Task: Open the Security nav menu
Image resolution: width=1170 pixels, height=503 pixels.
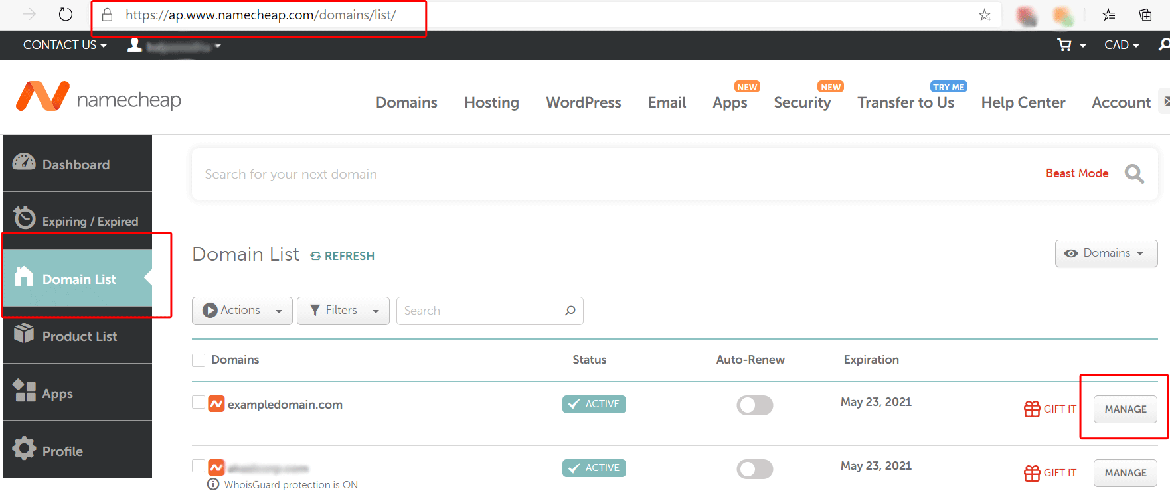Action: point(802,103)
